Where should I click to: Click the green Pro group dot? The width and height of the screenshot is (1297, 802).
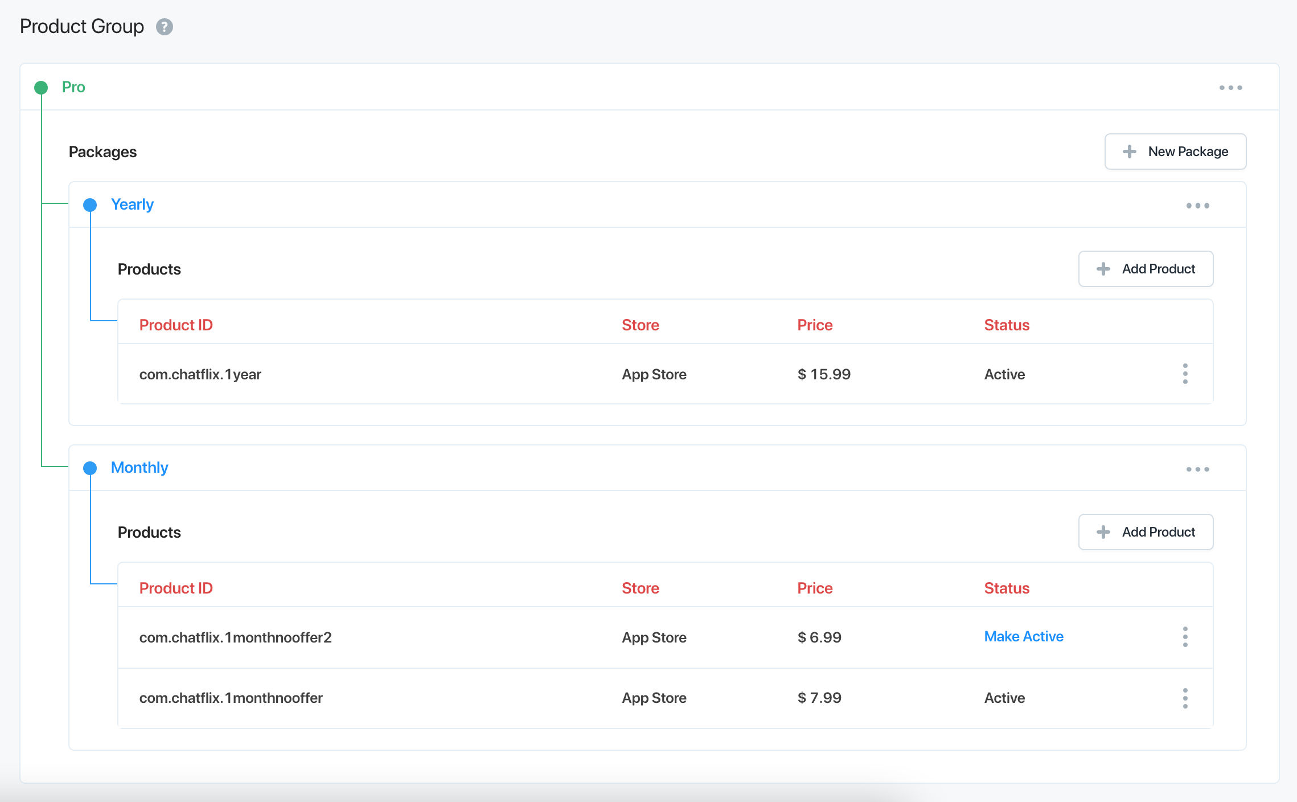[41, 88]
